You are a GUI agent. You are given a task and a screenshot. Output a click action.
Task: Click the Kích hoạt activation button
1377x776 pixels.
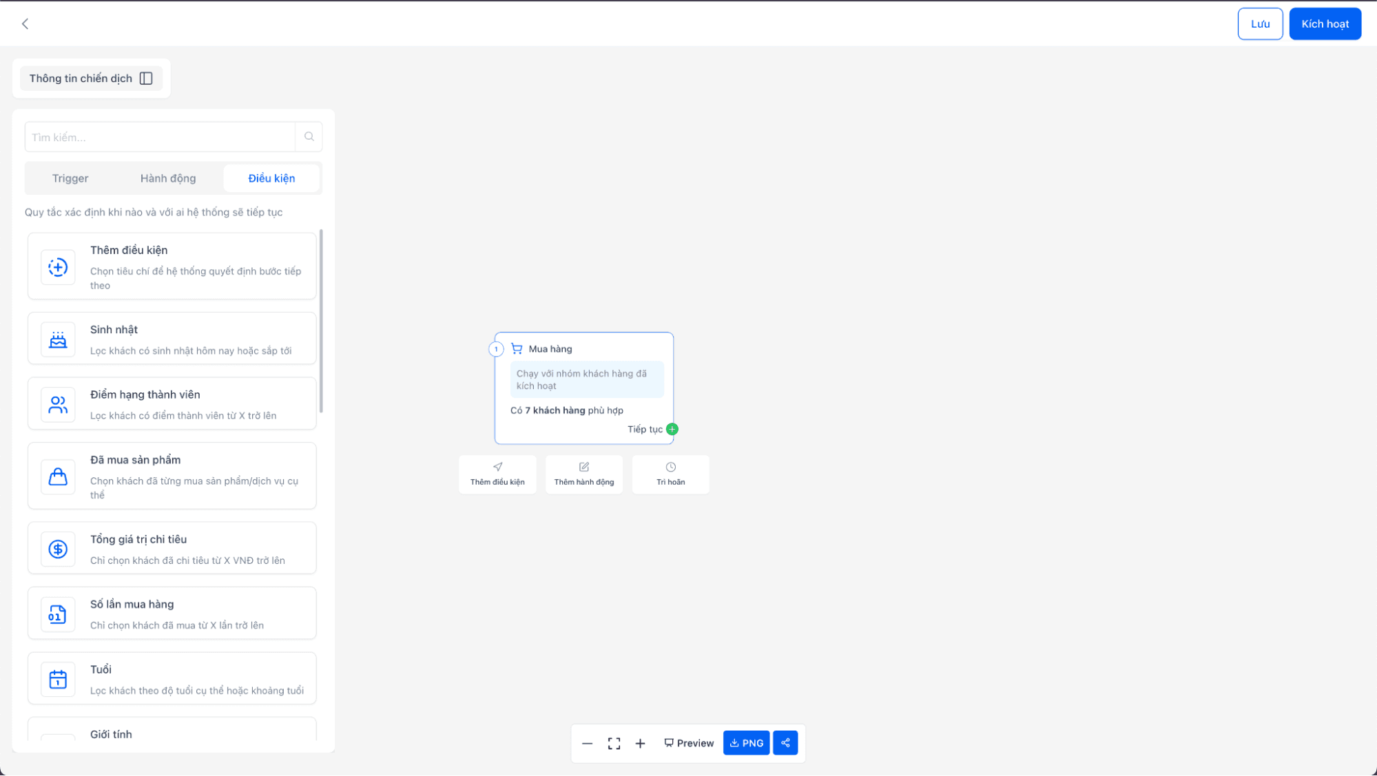(1324, 23)
